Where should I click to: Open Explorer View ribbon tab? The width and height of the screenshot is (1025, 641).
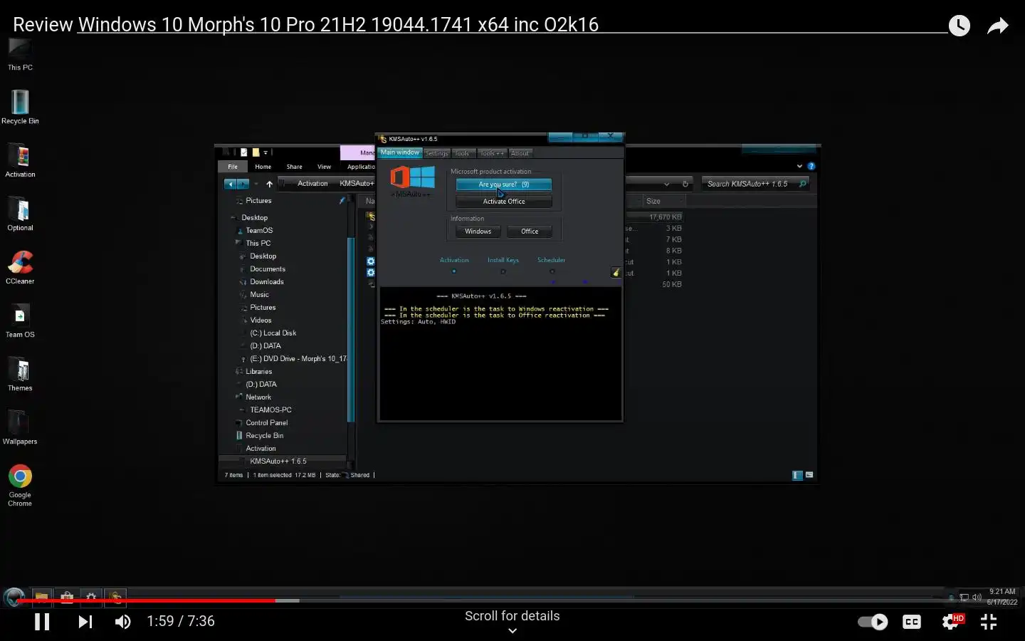(325, 167)
